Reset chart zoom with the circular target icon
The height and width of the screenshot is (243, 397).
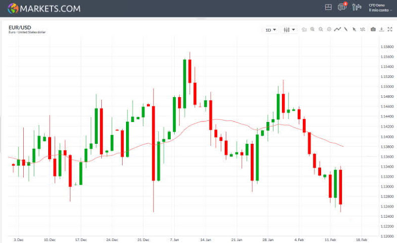click(x=329, y=29)
